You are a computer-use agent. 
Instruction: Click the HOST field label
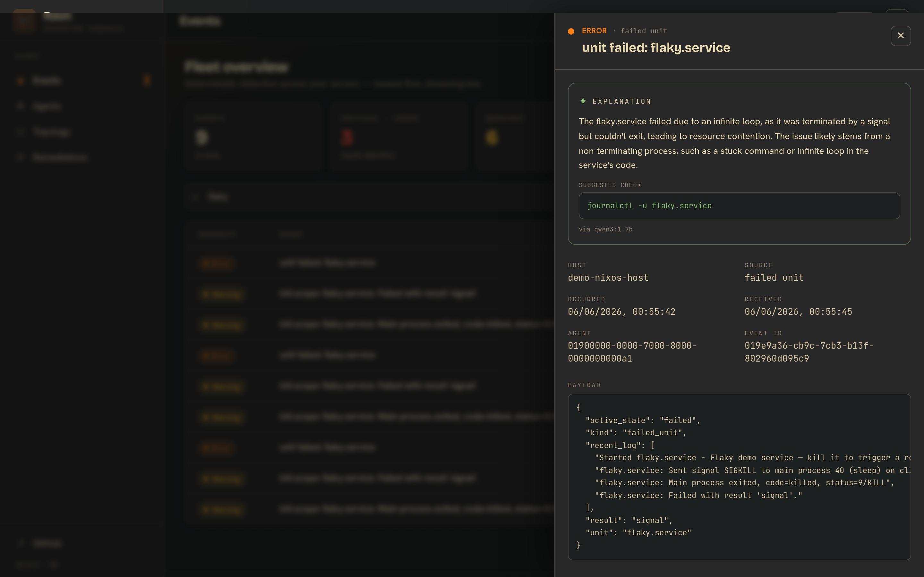577,265
